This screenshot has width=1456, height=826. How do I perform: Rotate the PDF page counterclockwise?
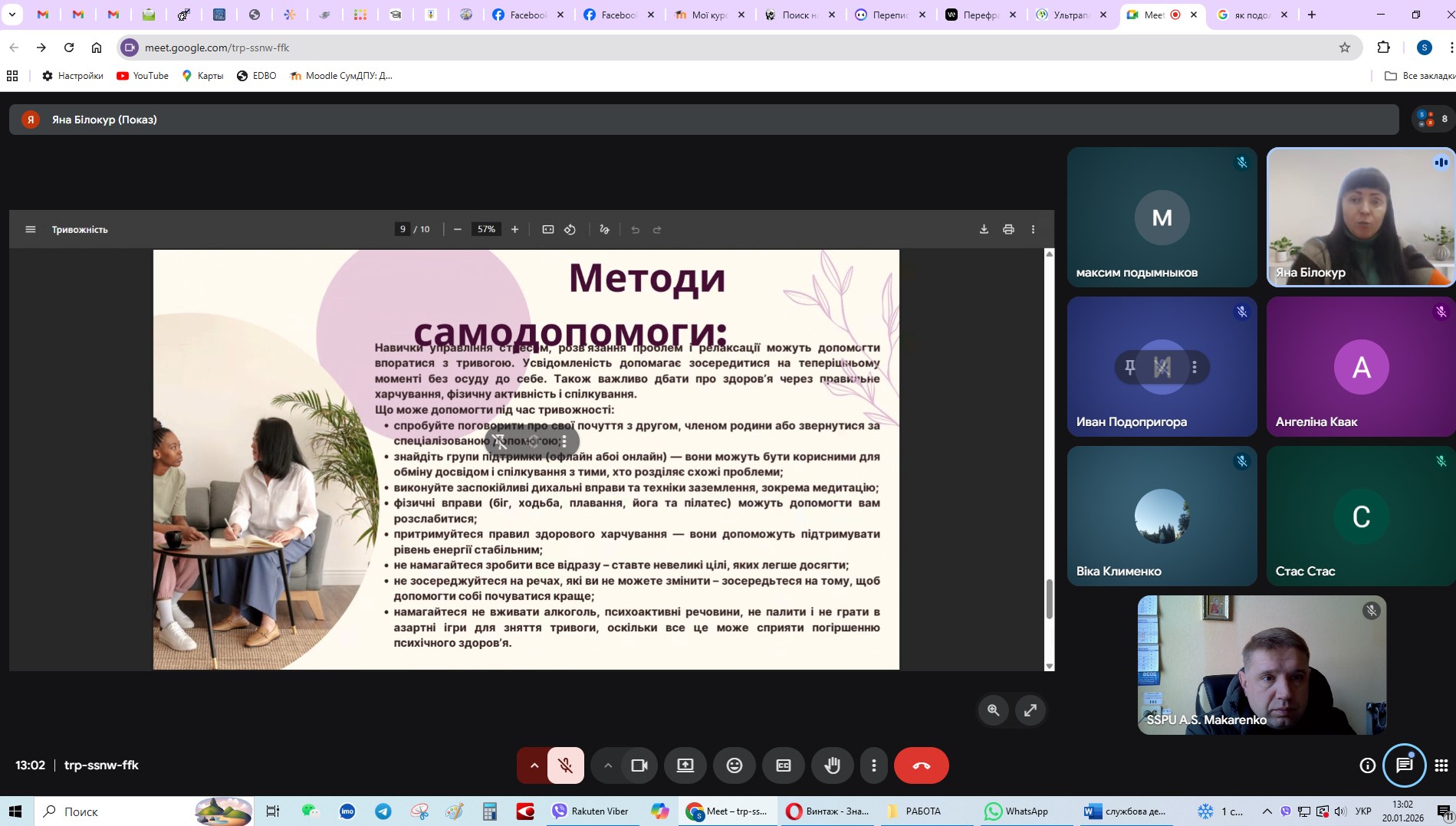[570, 229]
